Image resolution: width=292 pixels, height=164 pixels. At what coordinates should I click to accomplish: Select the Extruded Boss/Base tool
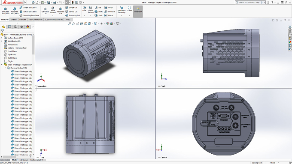(6, 11)
